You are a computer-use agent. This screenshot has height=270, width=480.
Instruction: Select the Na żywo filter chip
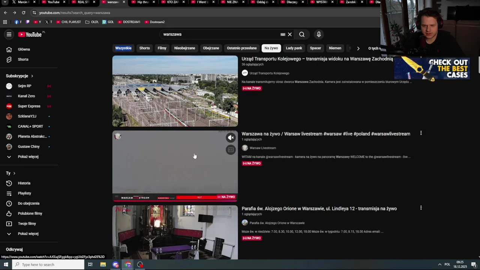[x=271, y=48]
